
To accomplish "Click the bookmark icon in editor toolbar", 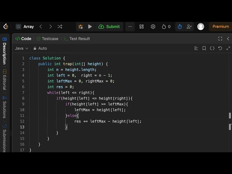I will (204, 48).
